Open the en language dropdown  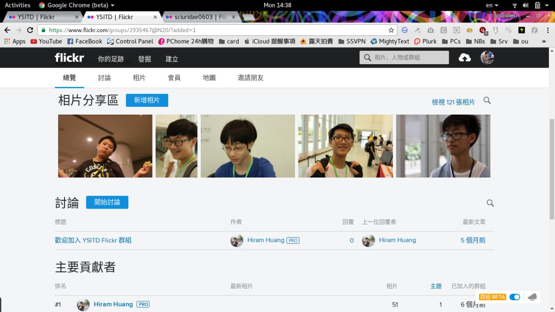[492, 5]
